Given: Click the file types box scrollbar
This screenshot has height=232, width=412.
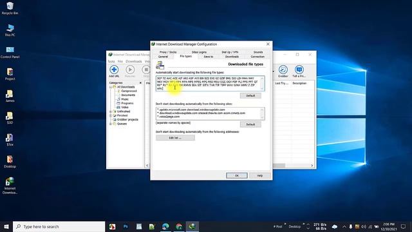Looking at the screenshot, I should click(x=262, y=83).
